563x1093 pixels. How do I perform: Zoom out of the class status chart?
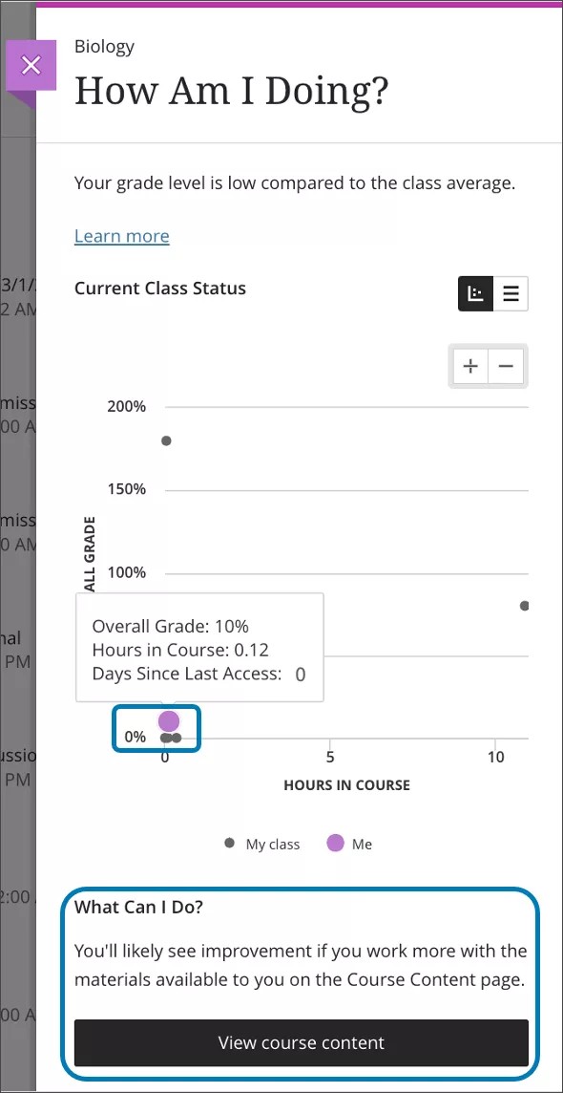pos(505,366)
